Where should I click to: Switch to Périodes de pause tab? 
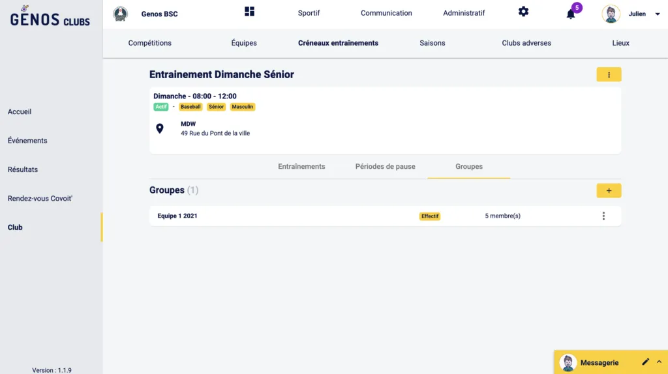tap(385, 166)
